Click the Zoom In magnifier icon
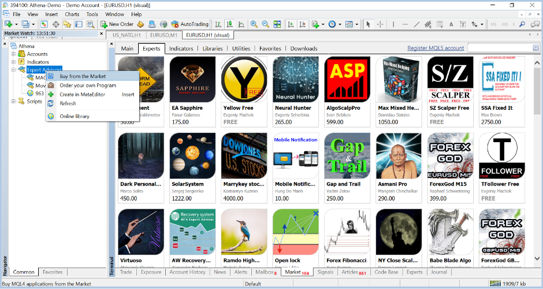543x289 pixels. click(254, 24)
